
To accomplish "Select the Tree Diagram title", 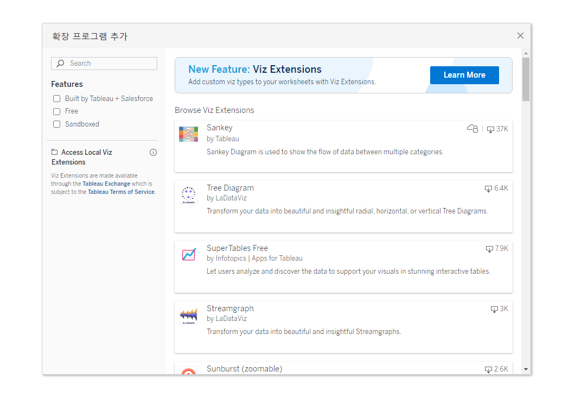I will [230, 188].
